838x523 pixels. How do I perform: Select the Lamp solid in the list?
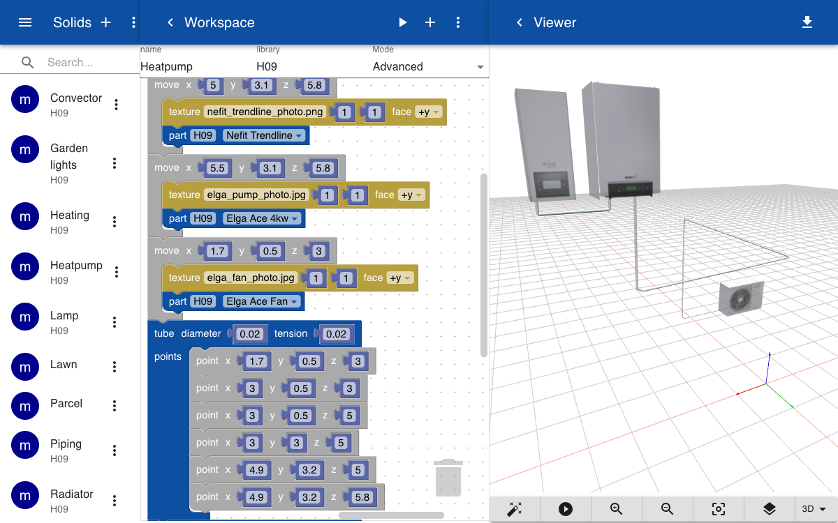click(x=70, y=322)
